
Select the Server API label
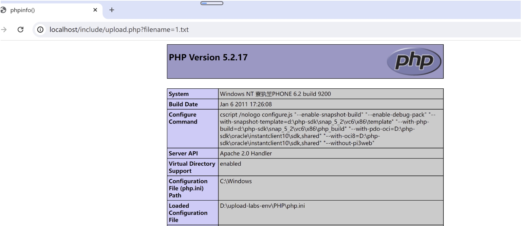pos(183,153)
